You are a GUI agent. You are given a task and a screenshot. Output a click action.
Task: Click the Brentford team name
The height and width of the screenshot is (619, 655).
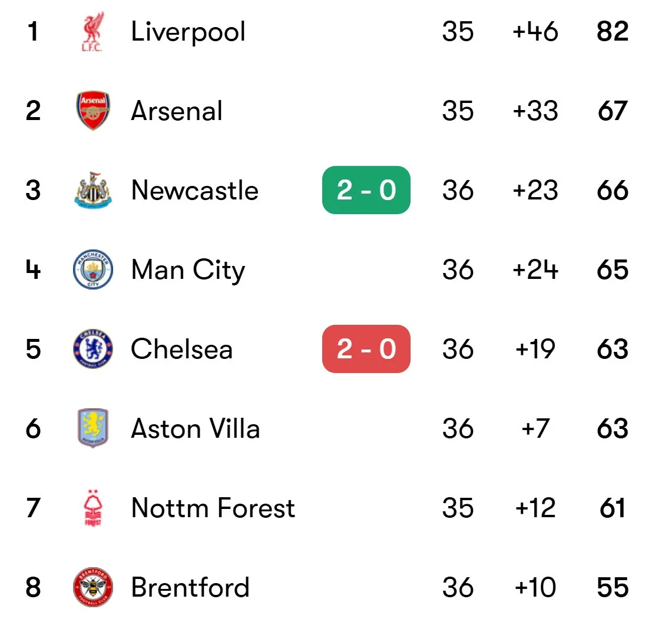tap(190, 587)
